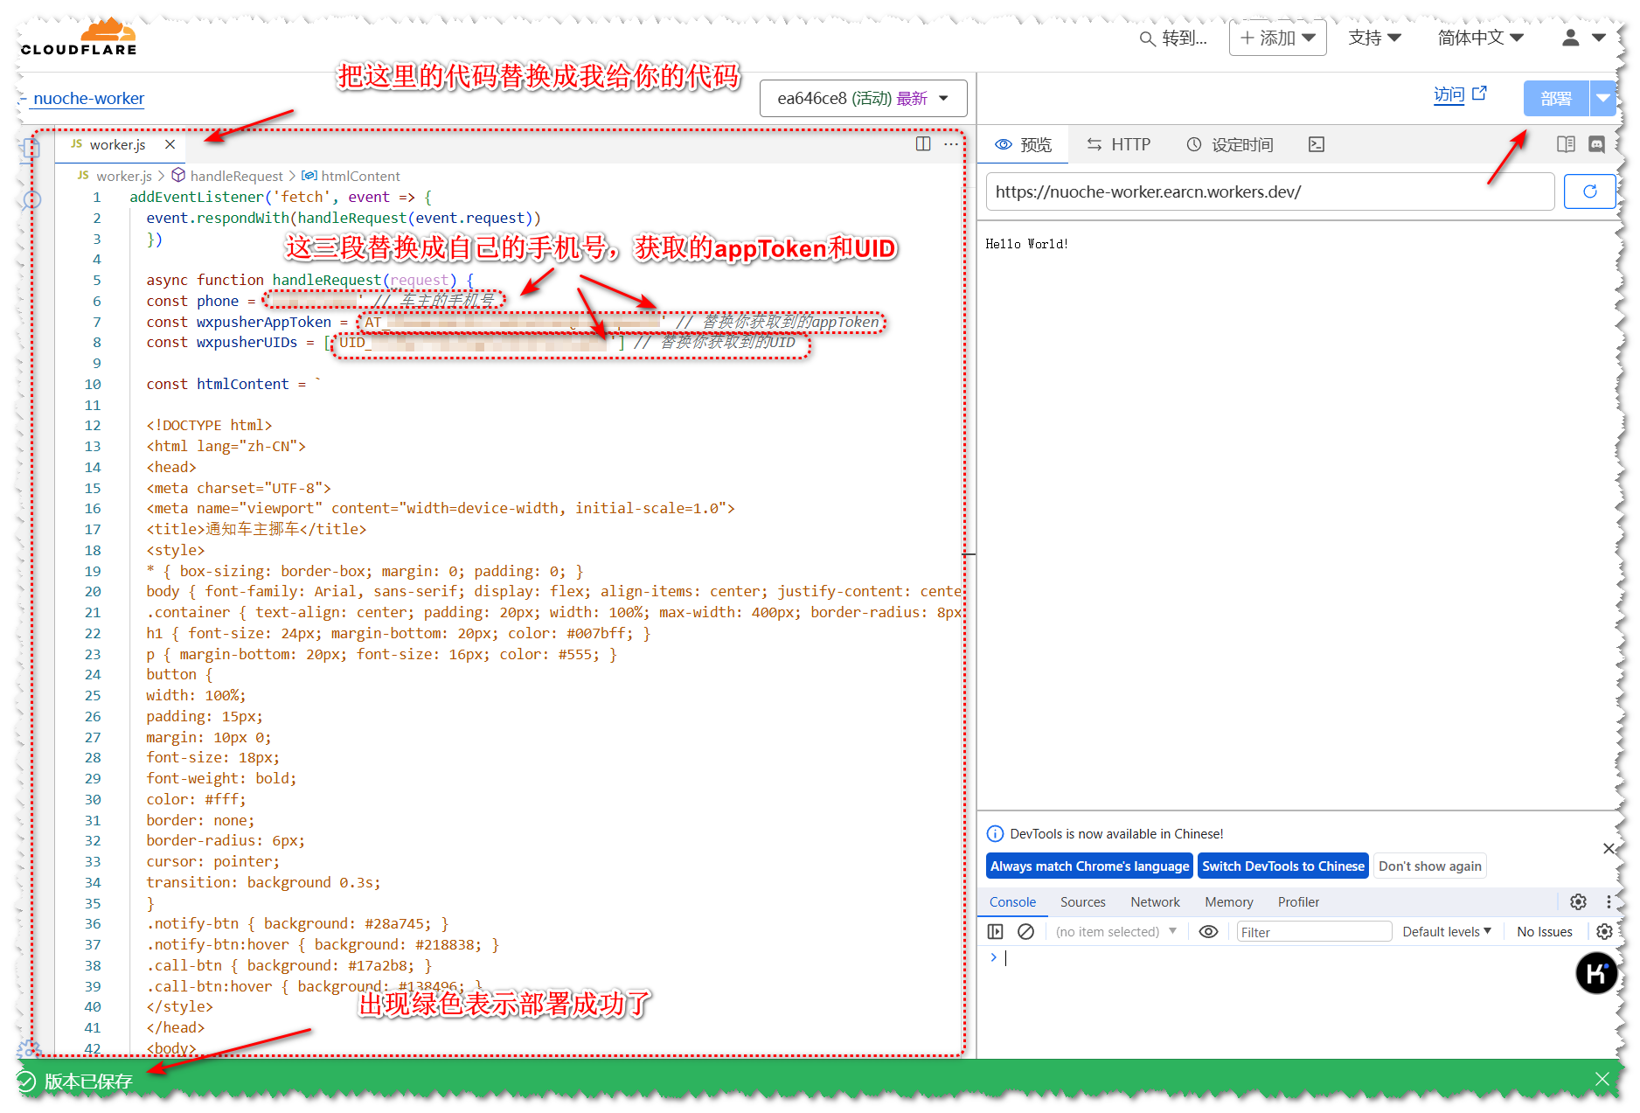The image size is (1640, 1113).
Task: Open editor more actions menu
Action: (950, 144)
